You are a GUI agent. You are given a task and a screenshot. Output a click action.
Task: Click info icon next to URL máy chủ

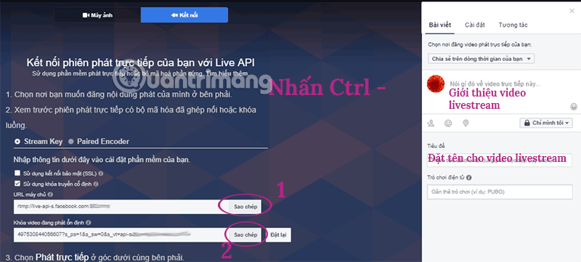click(50, 194)
